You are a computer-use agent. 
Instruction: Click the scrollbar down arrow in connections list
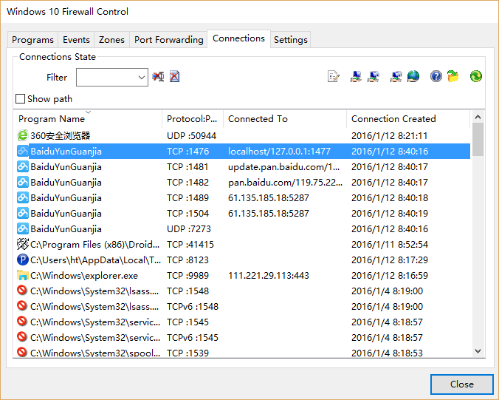478,352
